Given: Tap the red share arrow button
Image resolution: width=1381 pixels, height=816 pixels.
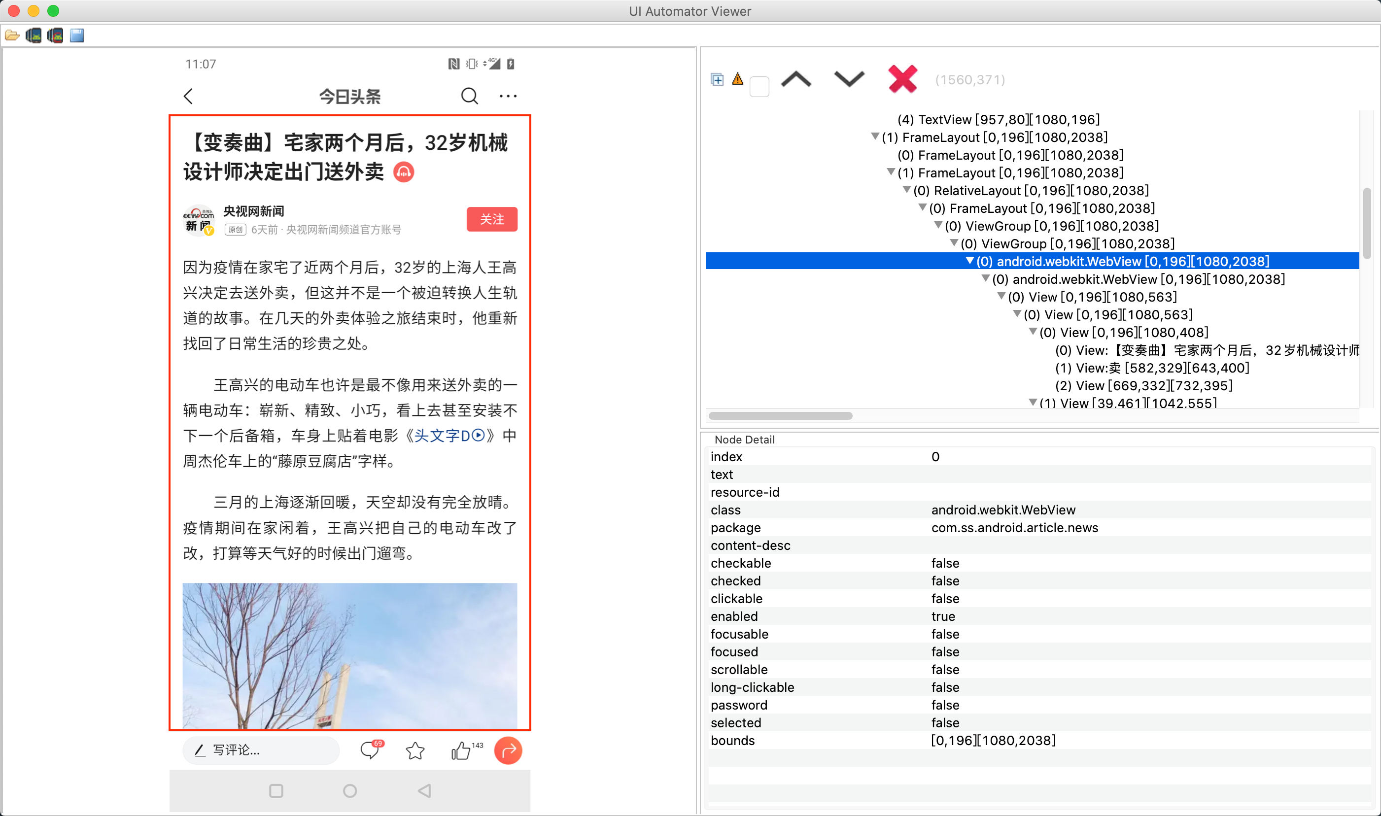Looking at the screenshot, I should 508,750.
